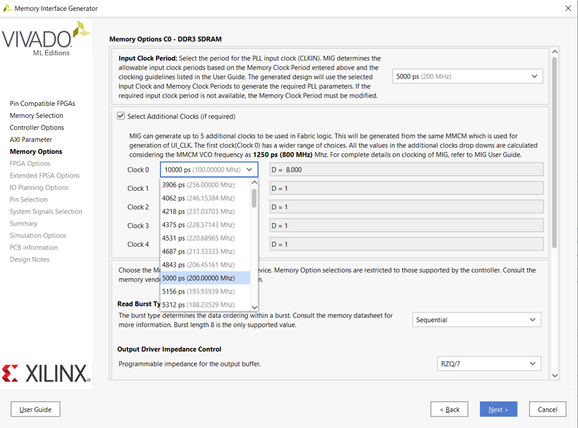The image size is (578, 428).
Task: Click the Clock 3 D = 1 field
Action: (x=406, y=225)
